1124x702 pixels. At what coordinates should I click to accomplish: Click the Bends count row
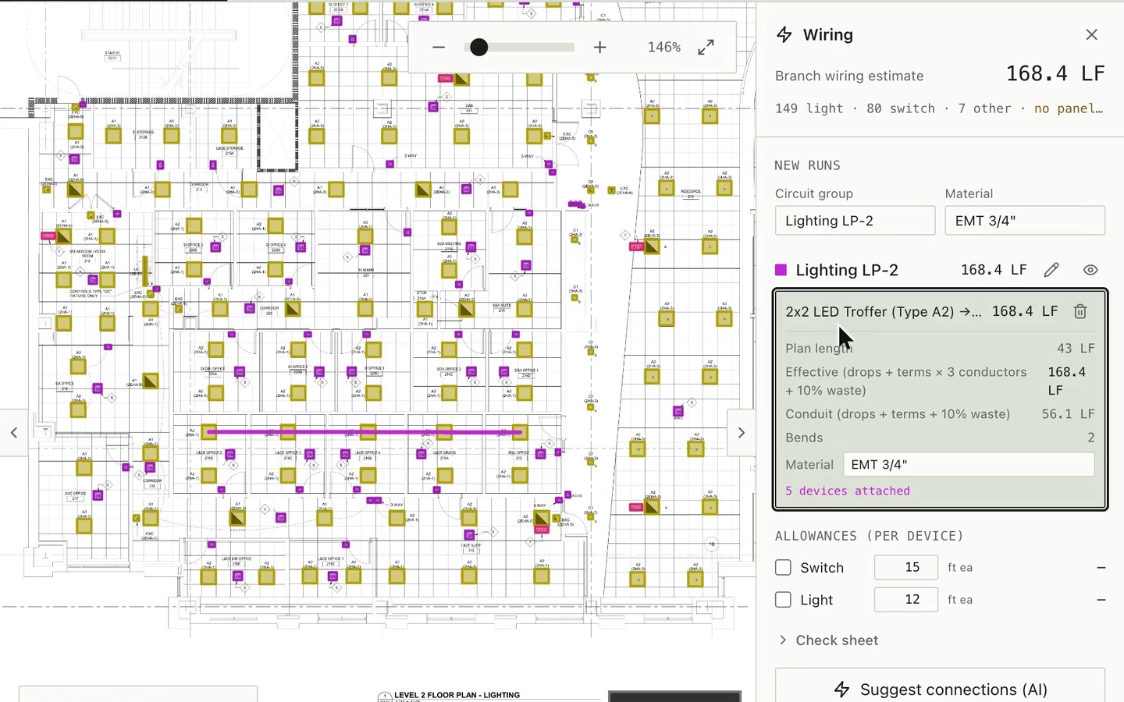click(x=940, y=438)
